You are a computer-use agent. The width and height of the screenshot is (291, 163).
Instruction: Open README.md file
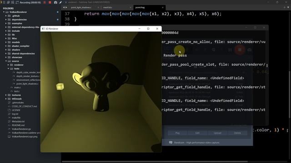18,125
